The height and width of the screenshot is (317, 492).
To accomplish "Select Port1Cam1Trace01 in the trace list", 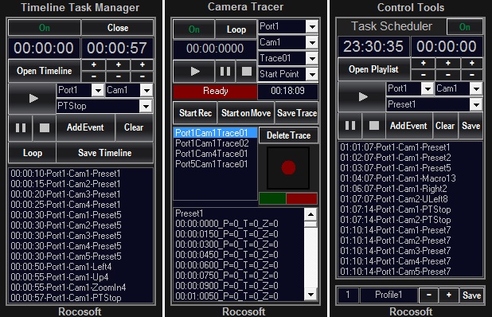I will [x=215, y=133].
